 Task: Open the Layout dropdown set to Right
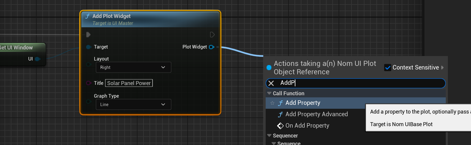pos(133,67)
